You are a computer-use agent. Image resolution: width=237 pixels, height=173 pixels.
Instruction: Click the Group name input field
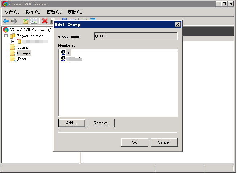[136, 36]
